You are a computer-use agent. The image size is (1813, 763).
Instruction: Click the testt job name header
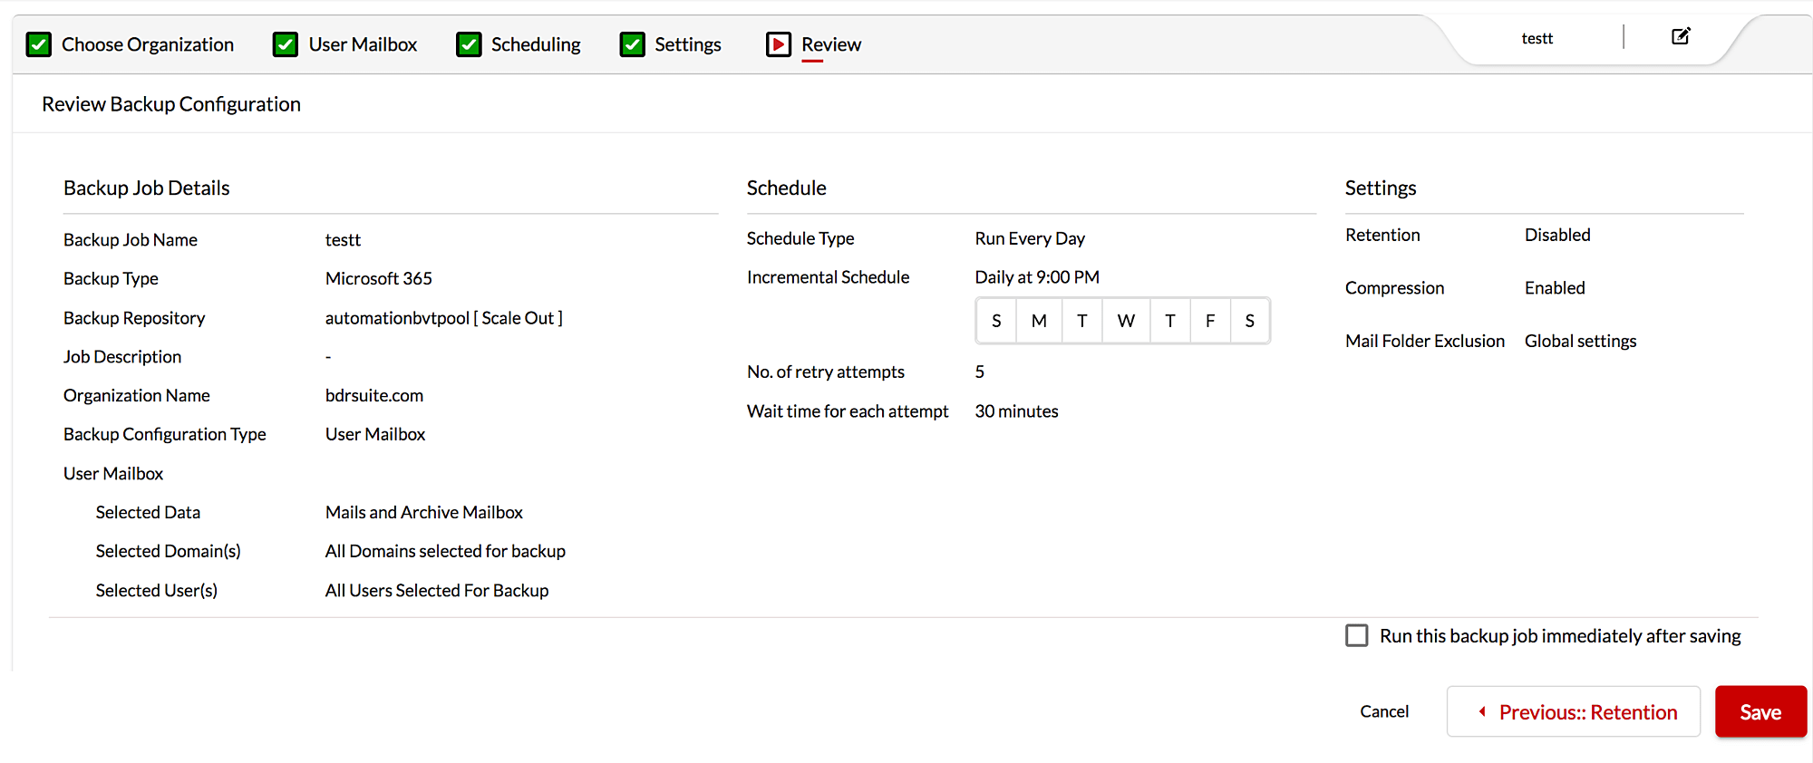coord(1537,38)
